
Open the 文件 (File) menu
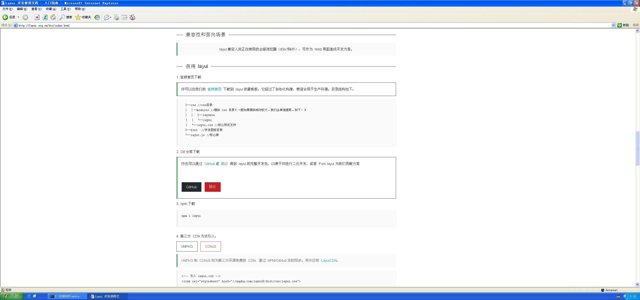7,9
